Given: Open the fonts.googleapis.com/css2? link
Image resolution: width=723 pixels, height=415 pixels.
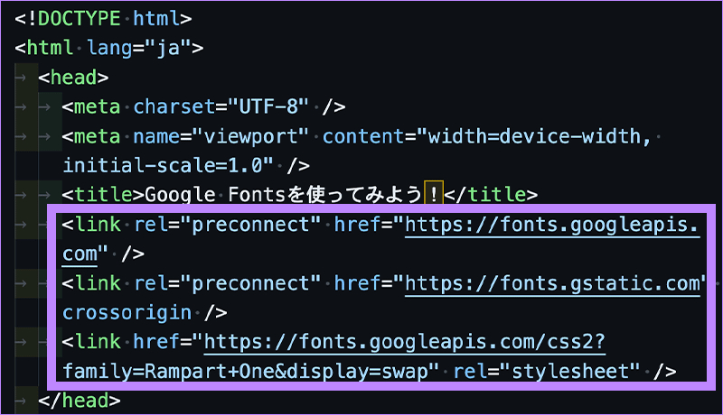Looking at the screenshot, I should (x=404, y=343).
